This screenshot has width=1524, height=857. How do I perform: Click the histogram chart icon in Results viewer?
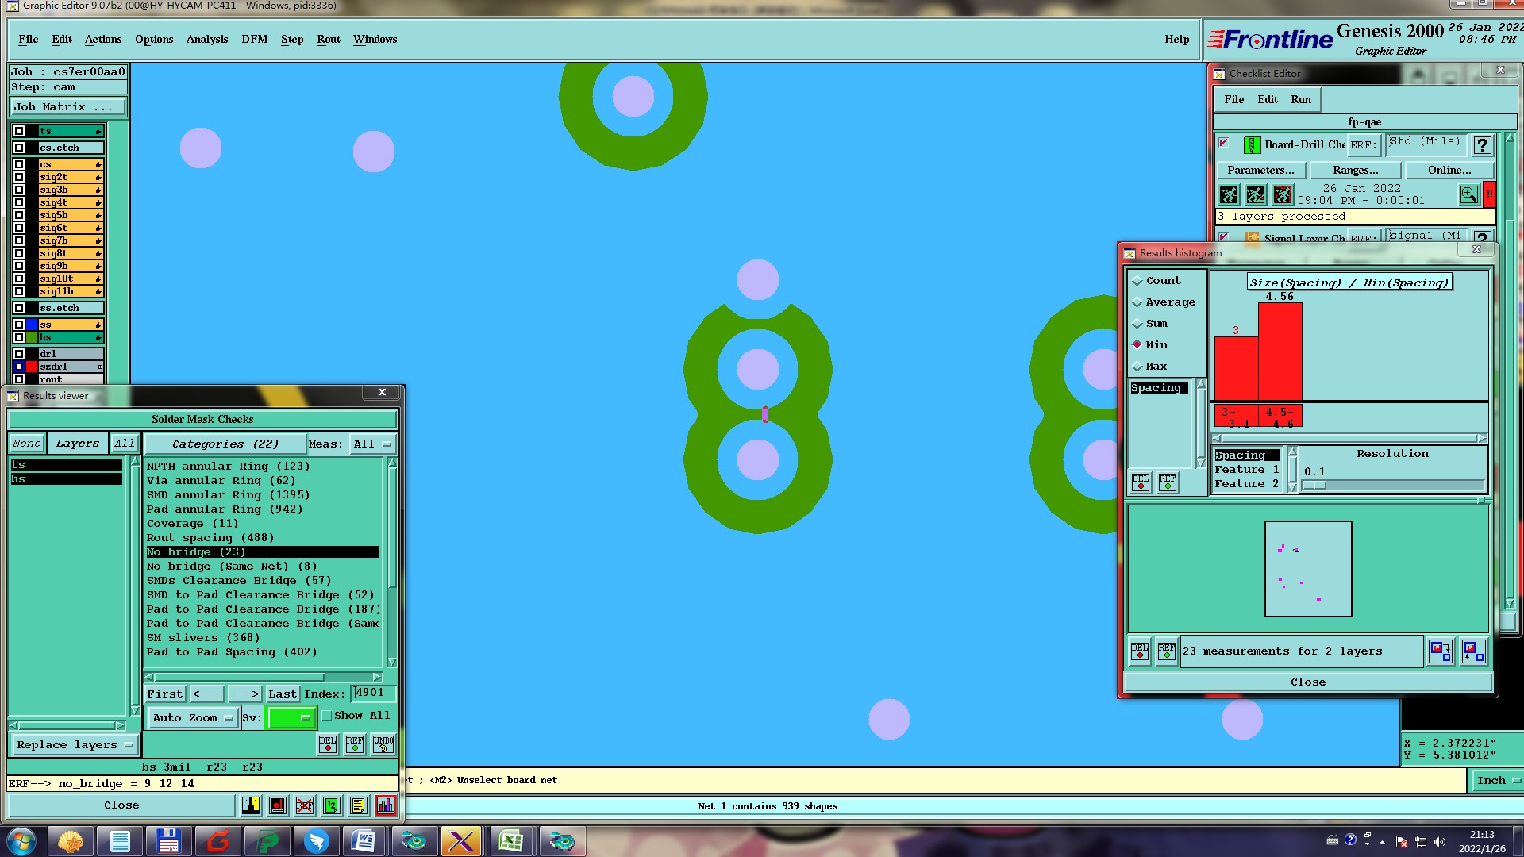click(386, 805)
